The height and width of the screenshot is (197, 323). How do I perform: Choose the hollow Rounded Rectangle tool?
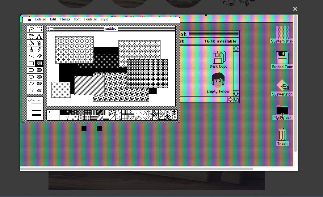pos(31,70)
